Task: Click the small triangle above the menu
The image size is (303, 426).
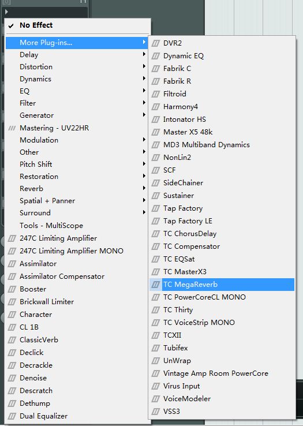Action: click(6, 12)
